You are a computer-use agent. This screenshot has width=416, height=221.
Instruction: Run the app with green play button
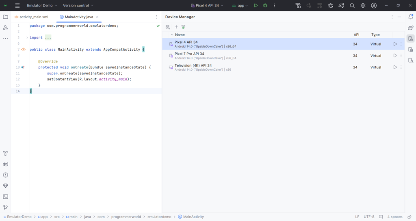tap(256, 5)
